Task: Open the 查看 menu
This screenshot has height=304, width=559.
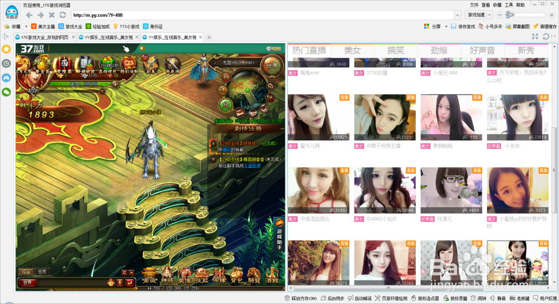Action: click(x=486, y=5)
